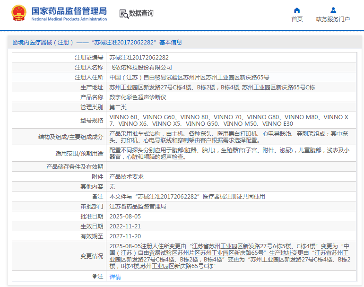Screen dimensions: 364x287
Task: Click the 型号规格 row label
Action: 92,120
